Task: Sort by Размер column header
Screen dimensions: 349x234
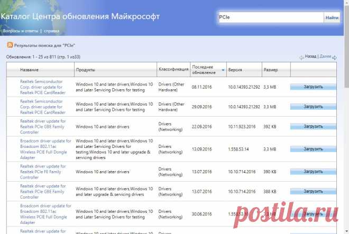Action: [x=271, y=70]
